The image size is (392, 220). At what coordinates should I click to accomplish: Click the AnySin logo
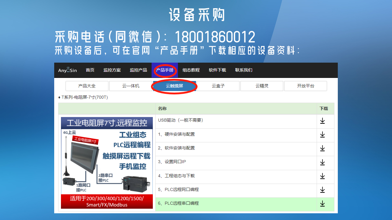click(67, 70)
